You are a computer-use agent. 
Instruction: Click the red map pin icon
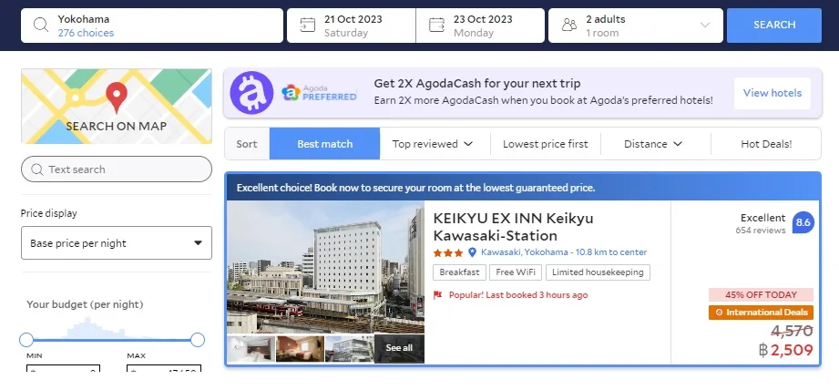pos(116,97)
